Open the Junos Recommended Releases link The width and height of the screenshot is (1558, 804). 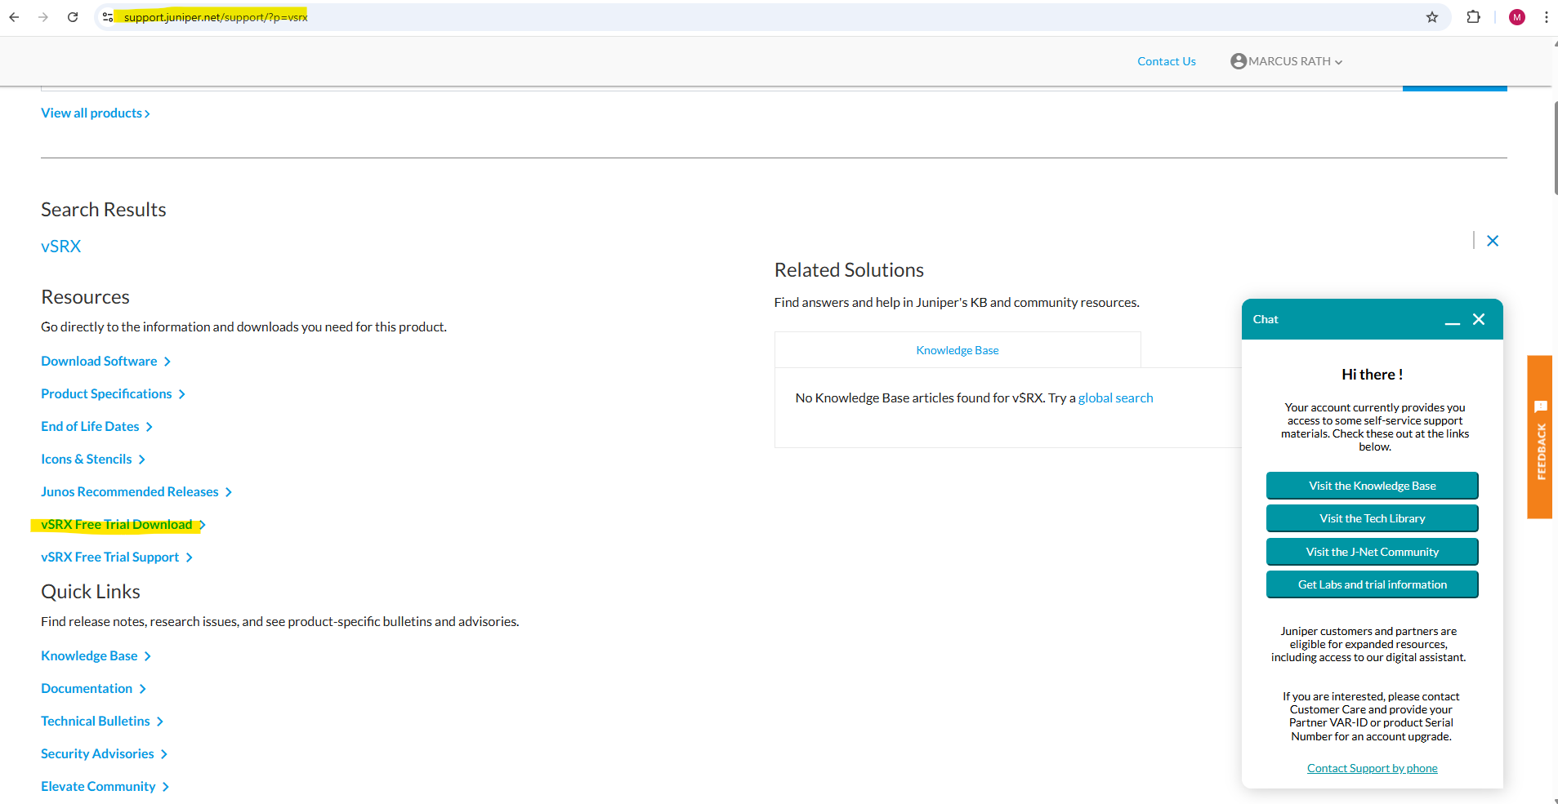point(136,492)
